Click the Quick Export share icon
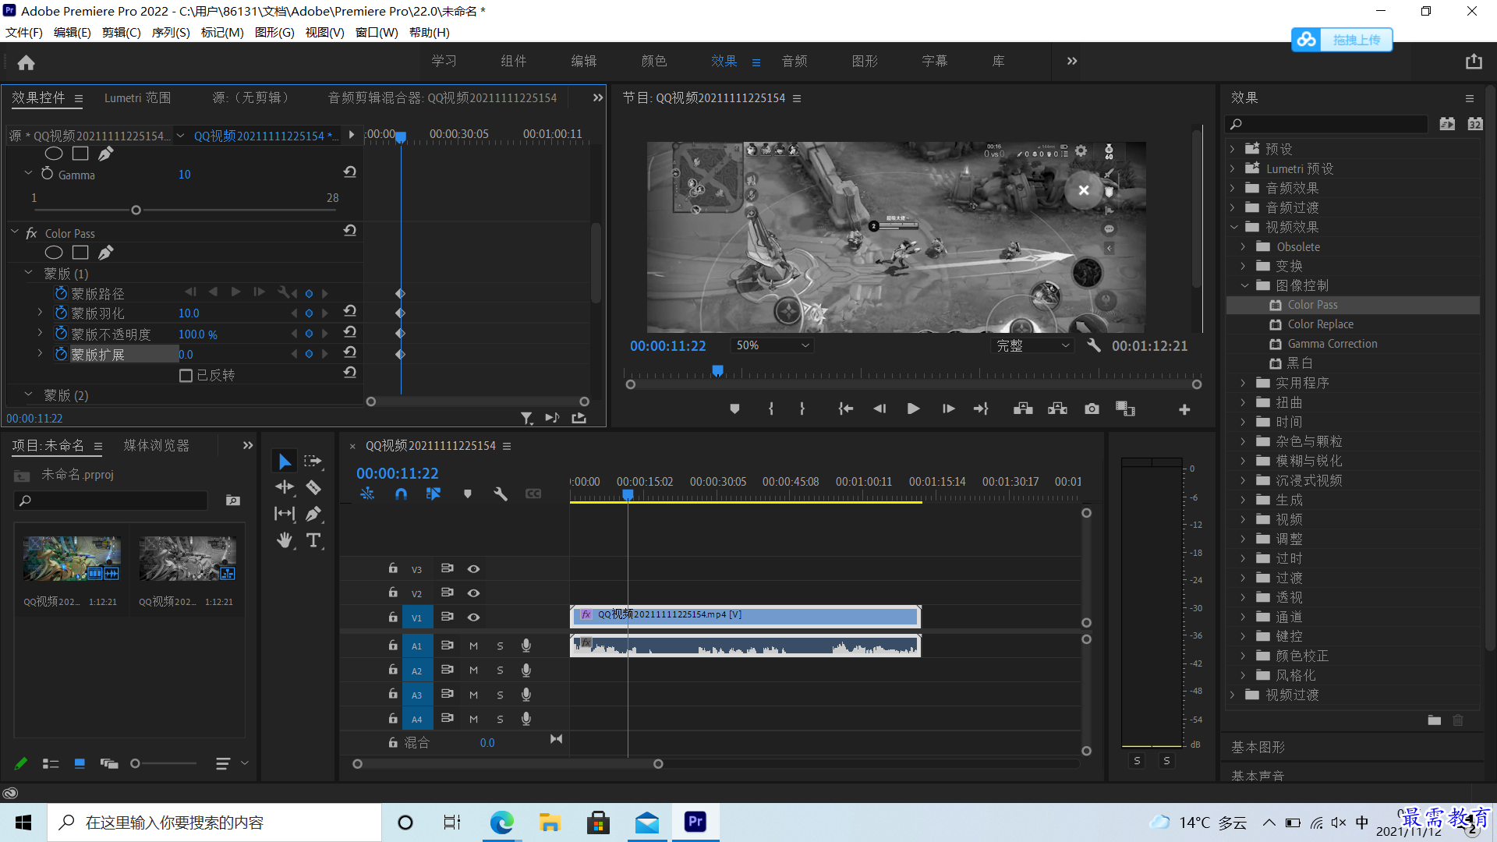1497x842 pixels. pos(1473,62)
